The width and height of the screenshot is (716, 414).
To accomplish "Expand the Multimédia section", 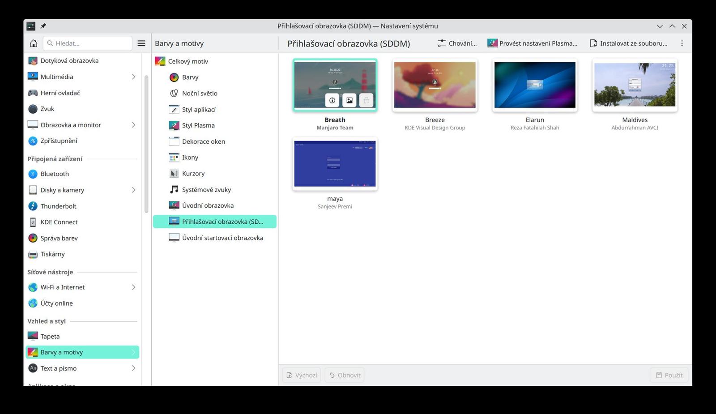I will coord(133,77).
